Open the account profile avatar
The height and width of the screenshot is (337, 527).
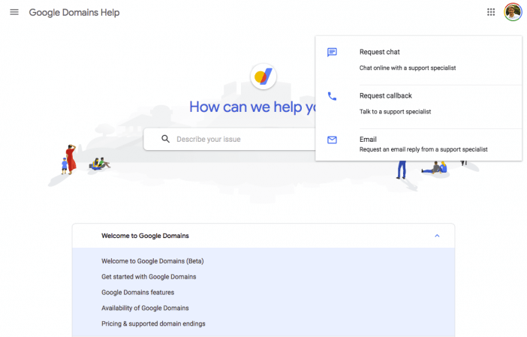(x=513, y=12)
